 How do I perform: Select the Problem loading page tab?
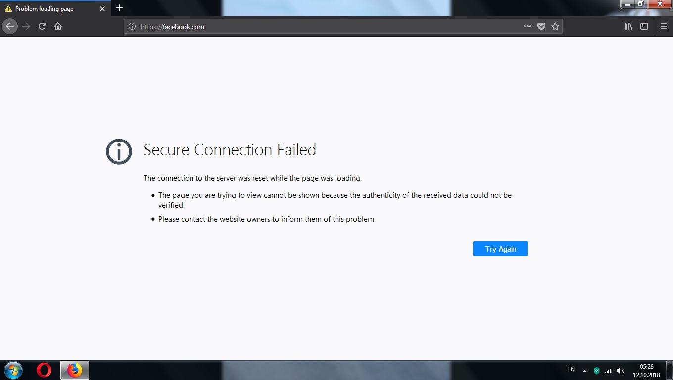(x=49, y=9)
